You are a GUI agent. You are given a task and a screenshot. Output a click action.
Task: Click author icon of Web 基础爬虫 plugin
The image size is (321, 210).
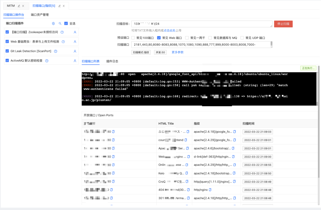click(75, 42)
